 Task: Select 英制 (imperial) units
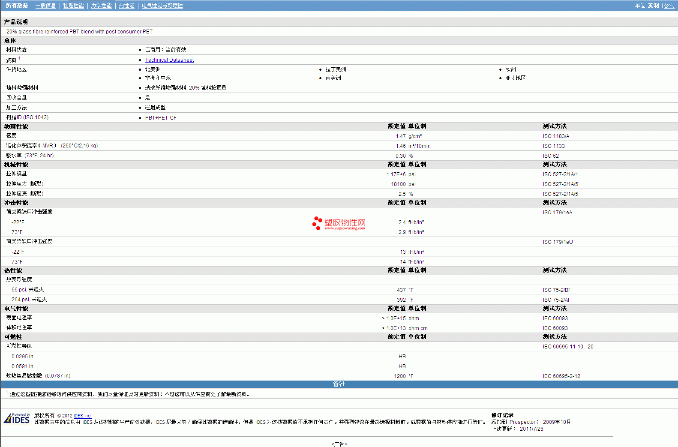(x=653, y=6)
